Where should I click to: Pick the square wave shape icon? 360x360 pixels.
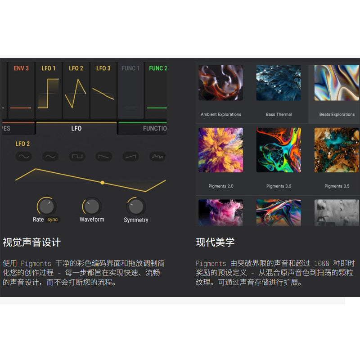pos(77,157)
